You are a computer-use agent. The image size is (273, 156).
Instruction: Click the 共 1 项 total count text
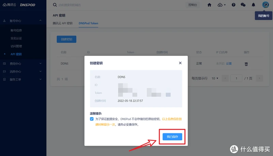tap(62, 79)
